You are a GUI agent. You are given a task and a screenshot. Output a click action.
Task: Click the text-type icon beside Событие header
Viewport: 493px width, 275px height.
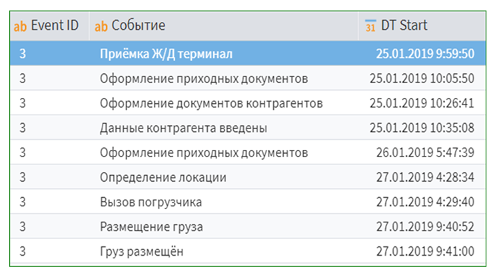[x=101, y=27]
